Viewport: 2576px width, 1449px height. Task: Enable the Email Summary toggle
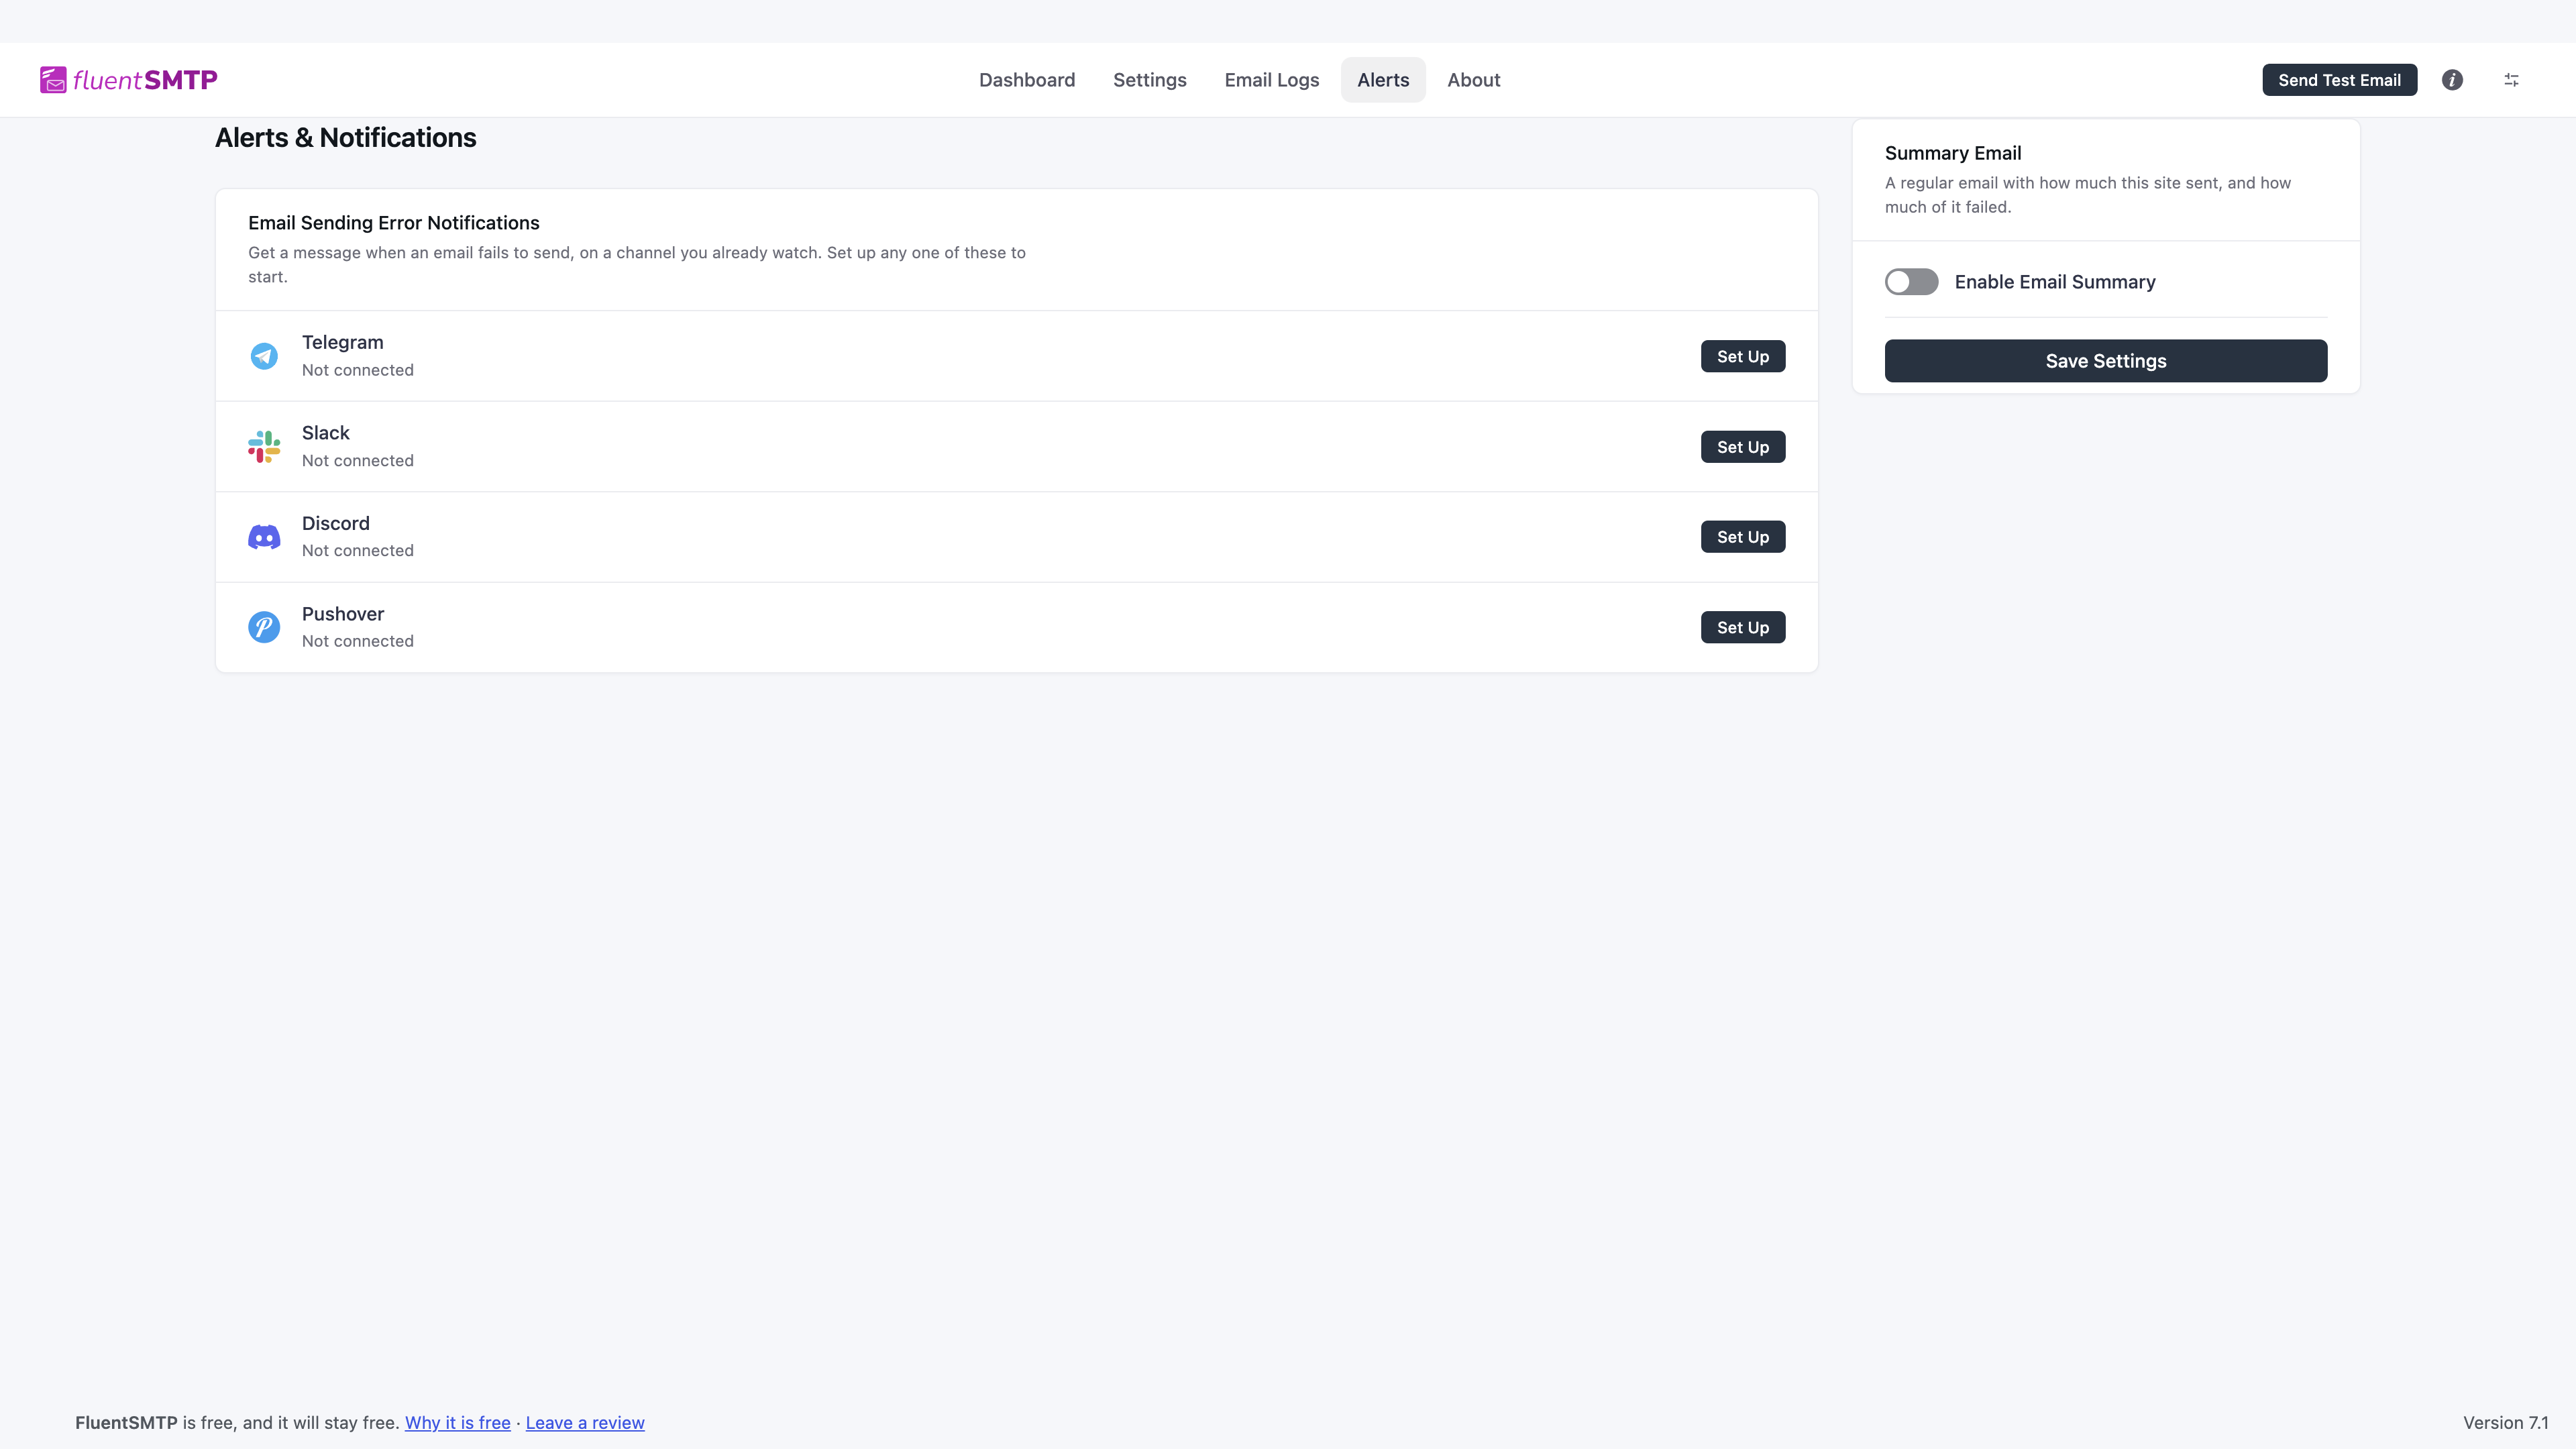tap(1911, 282)
